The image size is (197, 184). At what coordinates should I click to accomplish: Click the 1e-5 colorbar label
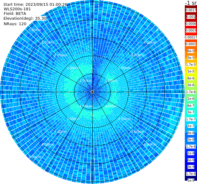pos(191,71)
